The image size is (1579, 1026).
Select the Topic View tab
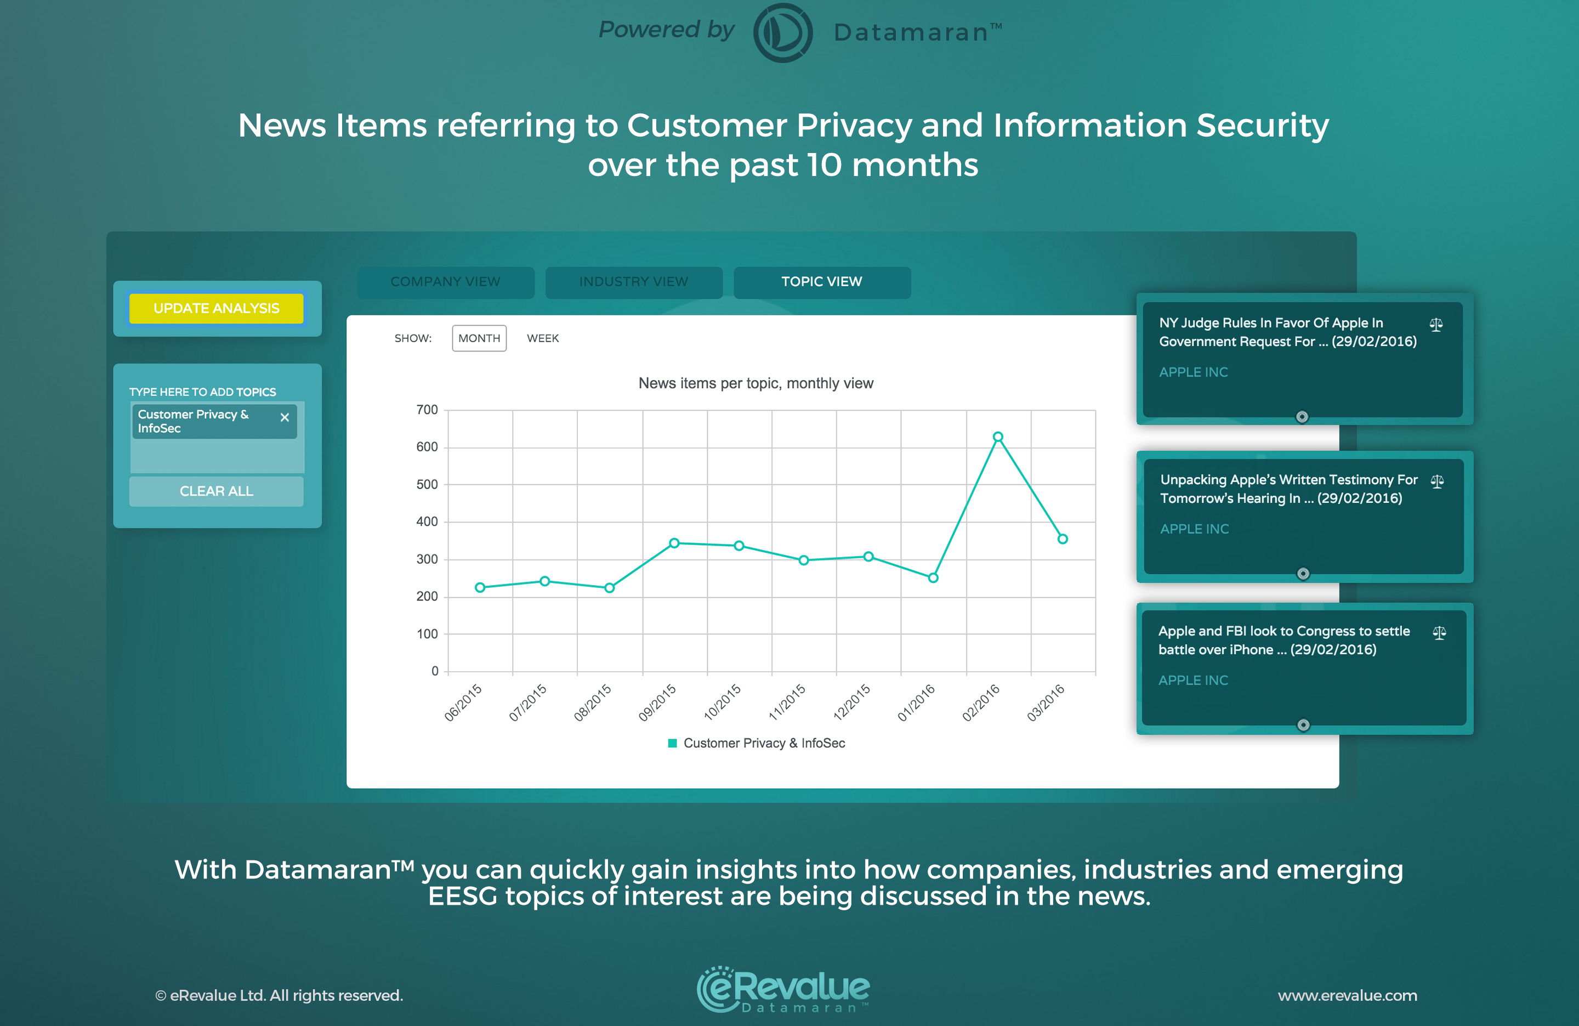[822, 282]
